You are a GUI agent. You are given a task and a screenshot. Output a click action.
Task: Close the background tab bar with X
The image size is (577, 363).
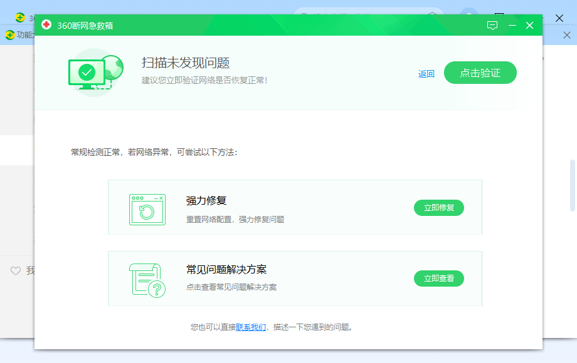(567, 35)
